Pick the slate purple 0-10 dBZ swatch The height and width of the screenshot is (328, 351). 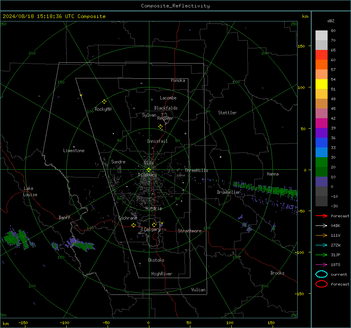(321, 181)
